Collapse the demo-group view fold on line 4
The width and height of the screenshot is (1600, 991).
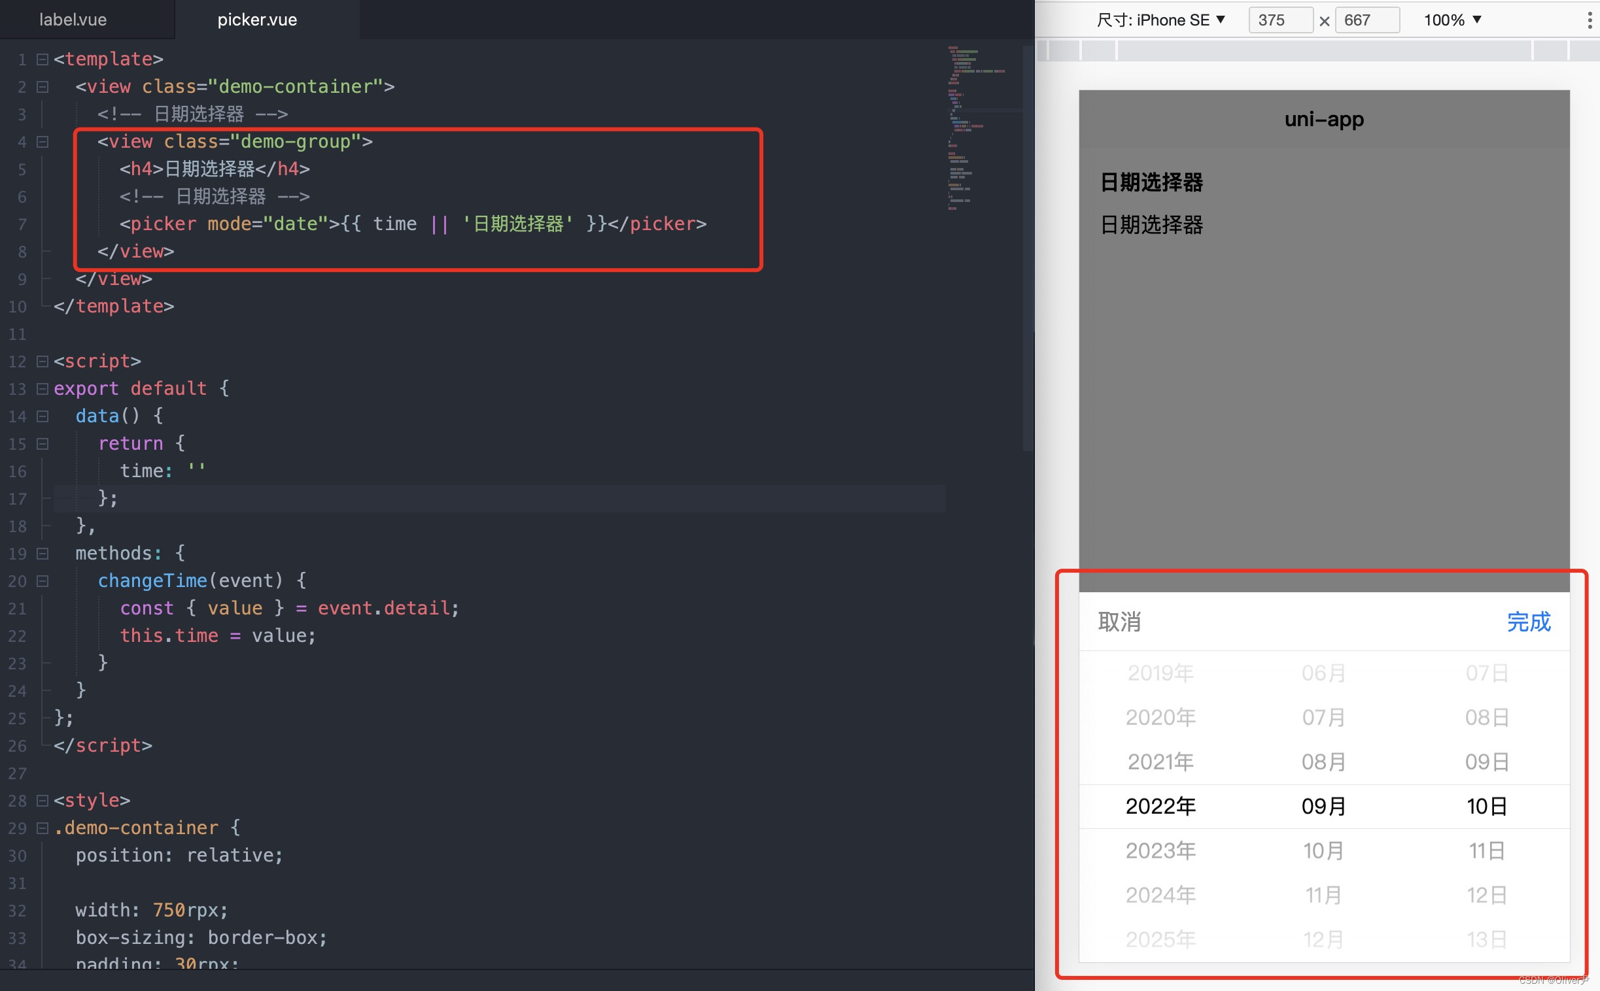(43, 142)
